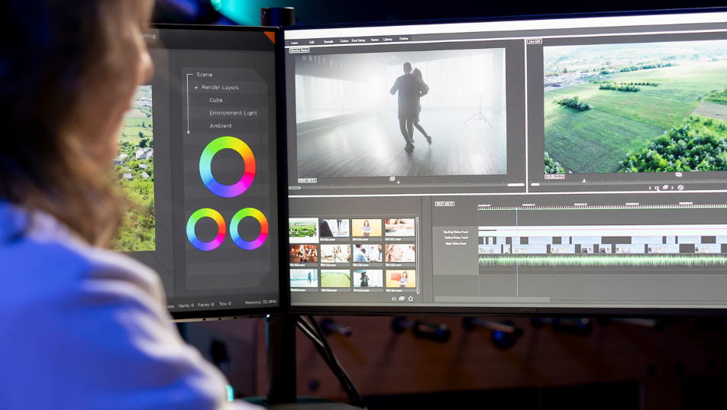Click the left preview timecode box

(307, 180)
